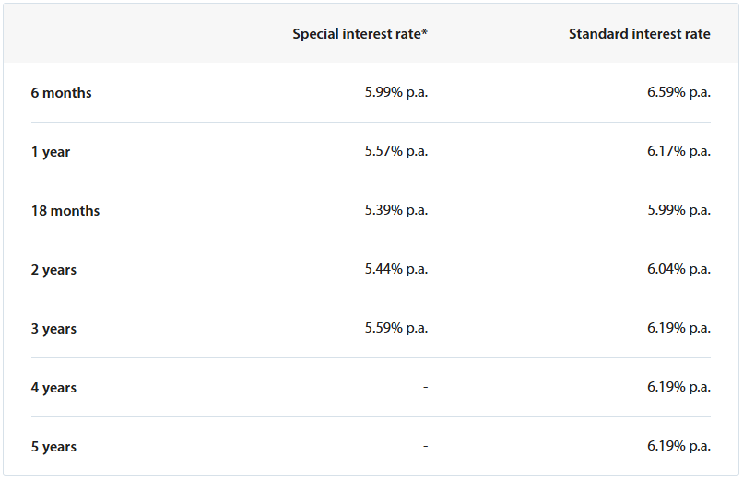
Task: Select the 1 year row label
Action: (x=51, y=152)
